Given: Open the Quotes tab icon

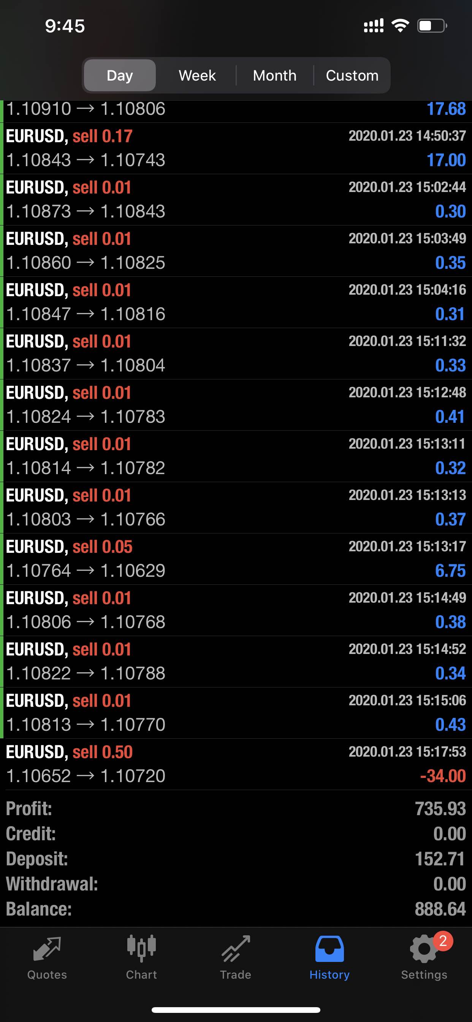Looking at the screenshot, I should [47, 949].
